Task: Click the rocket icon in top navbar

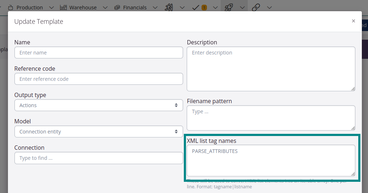Action: (x=228, y=7)
